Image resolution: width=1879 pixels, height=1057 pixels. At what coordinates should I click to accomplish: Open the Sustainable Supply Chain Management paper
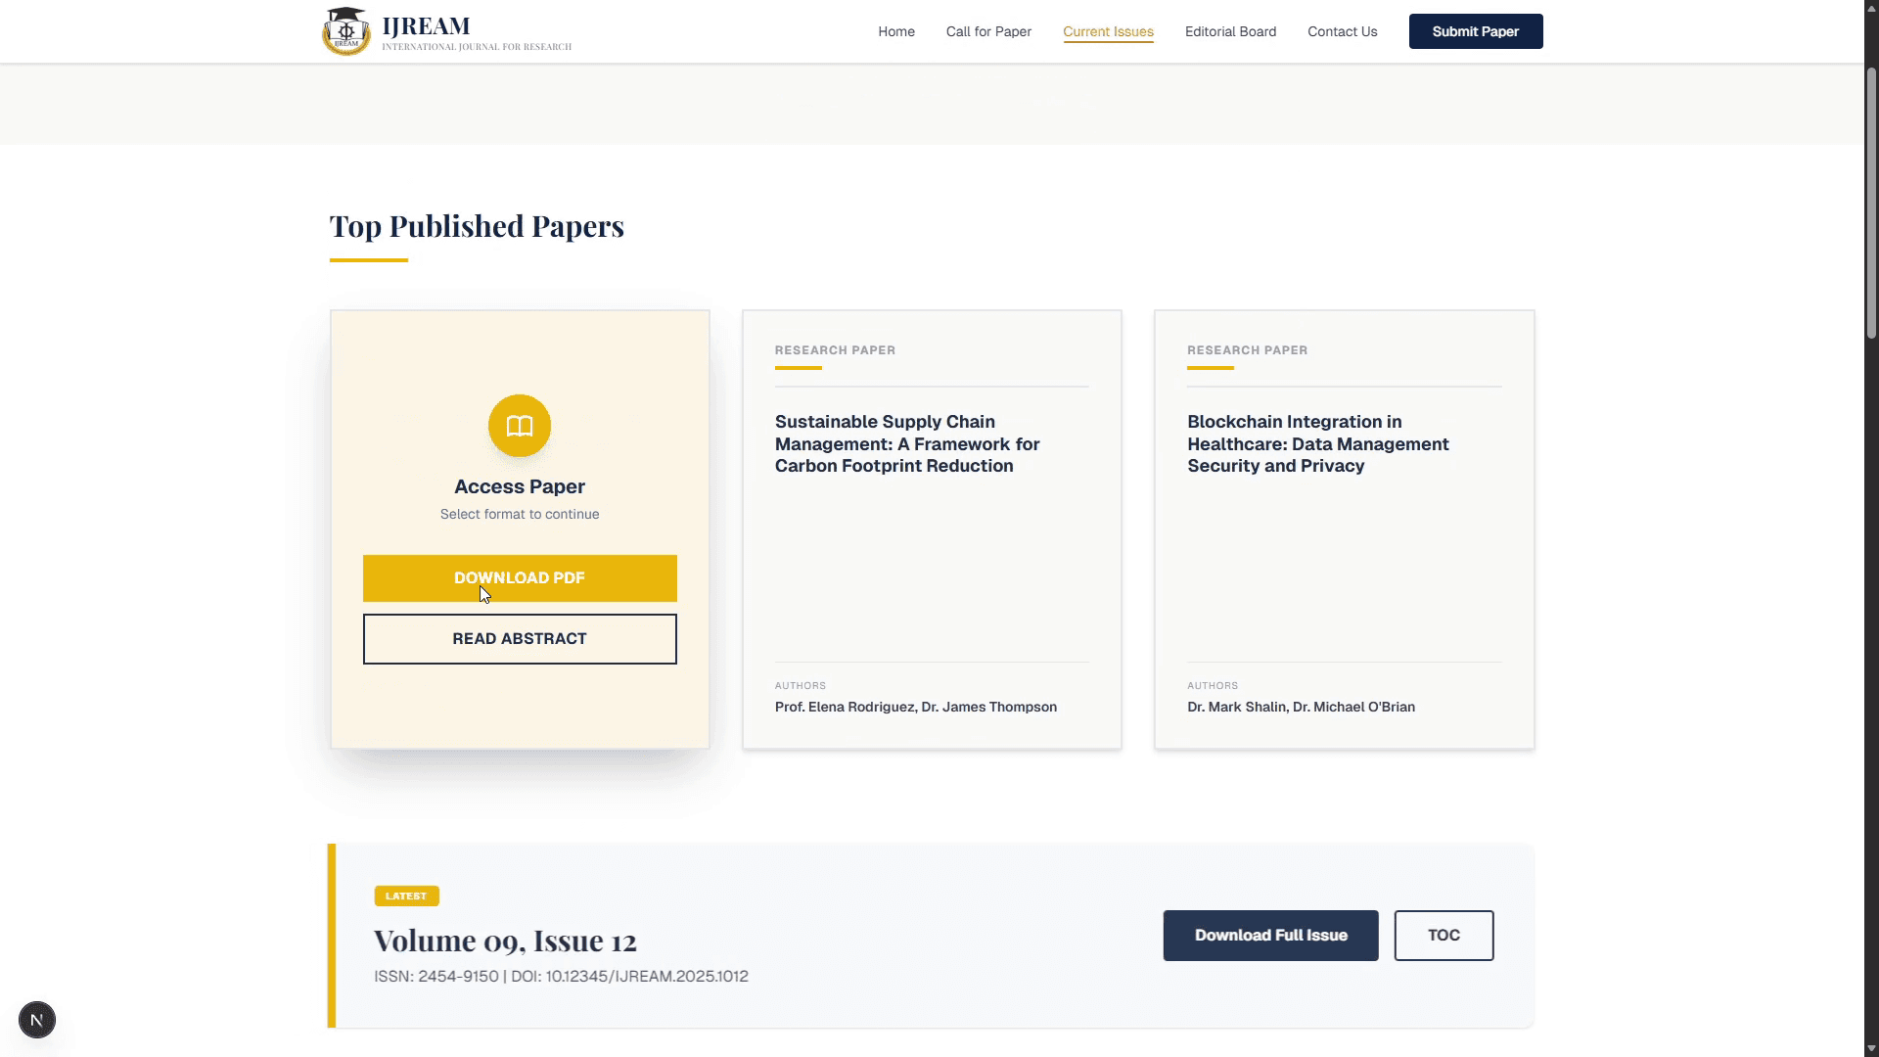point(907,443)
